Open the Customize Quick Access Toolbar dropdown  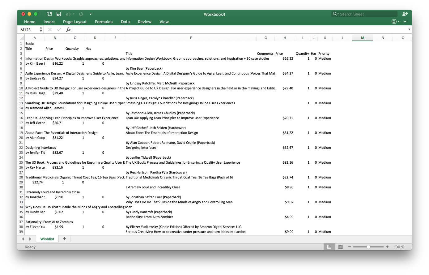pos(91,14)
